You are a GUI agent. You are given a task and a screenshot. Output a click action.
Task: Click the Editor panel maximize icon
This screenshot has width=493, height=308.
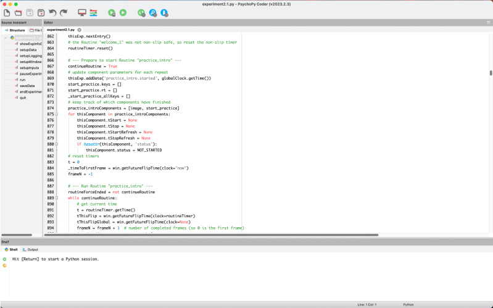tap(488, 23)
